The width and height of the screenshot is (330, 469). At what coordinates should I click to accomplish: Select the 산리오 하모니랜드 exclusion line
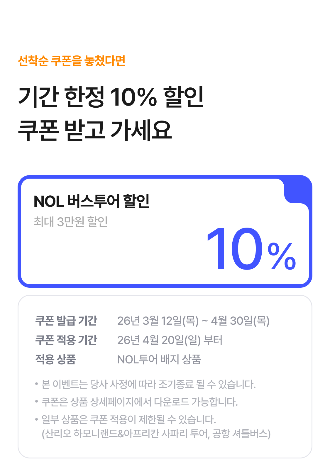tap(156, 434)
